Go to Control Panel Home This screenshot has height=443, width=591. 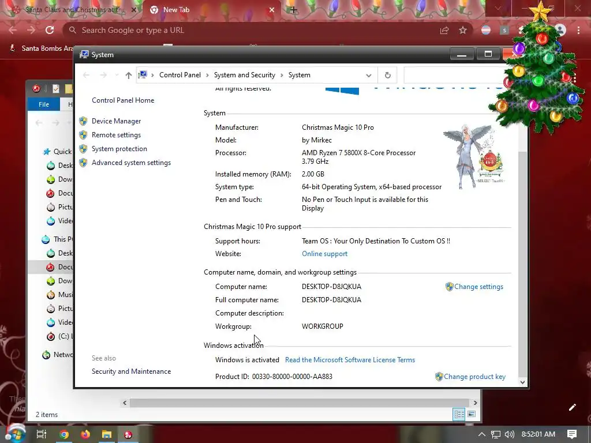[x=123, y=100]
